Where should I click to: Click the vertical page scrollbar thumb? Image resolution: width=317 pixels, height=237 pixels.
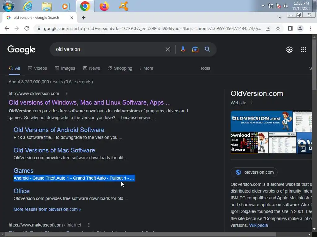pyautogui.click(x=315, y=64)
